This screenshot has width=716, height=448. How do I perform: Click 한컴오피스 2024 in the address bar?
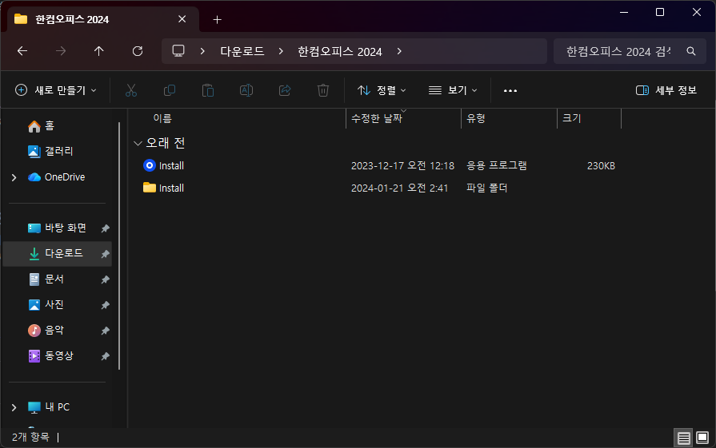[340, 51]
